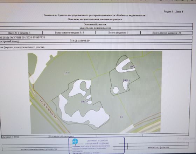Viewport: 196px width, 154px height.
Task: Click the cadastral number 54:08:028608:19 cell
Action: (131, 41)
